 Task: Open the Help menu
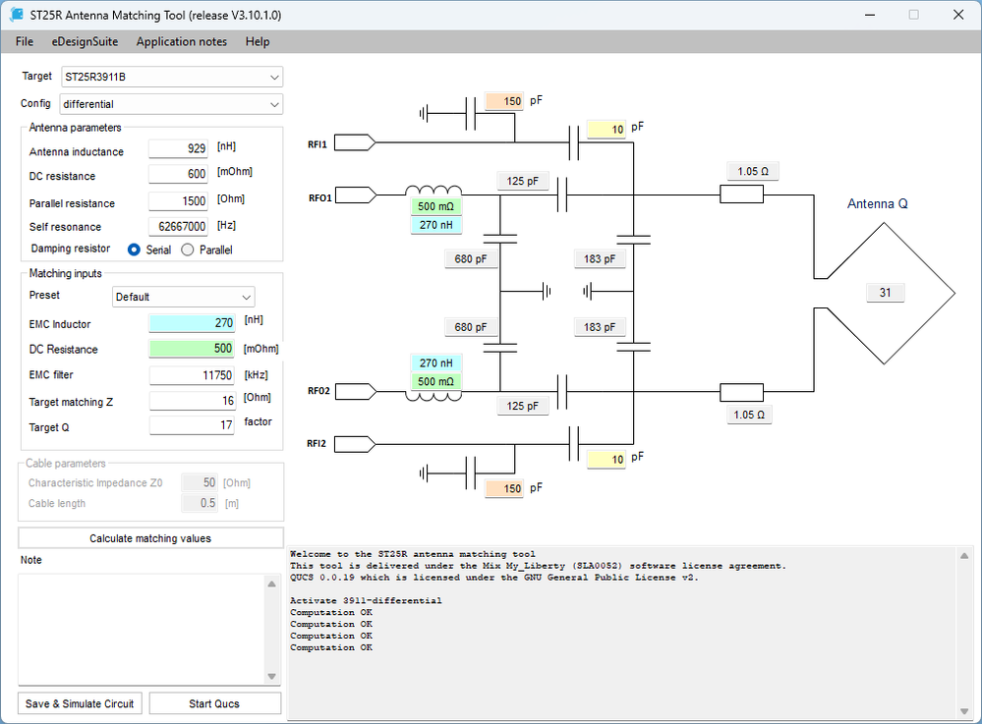pyautogui.click(x=258, y=42)
